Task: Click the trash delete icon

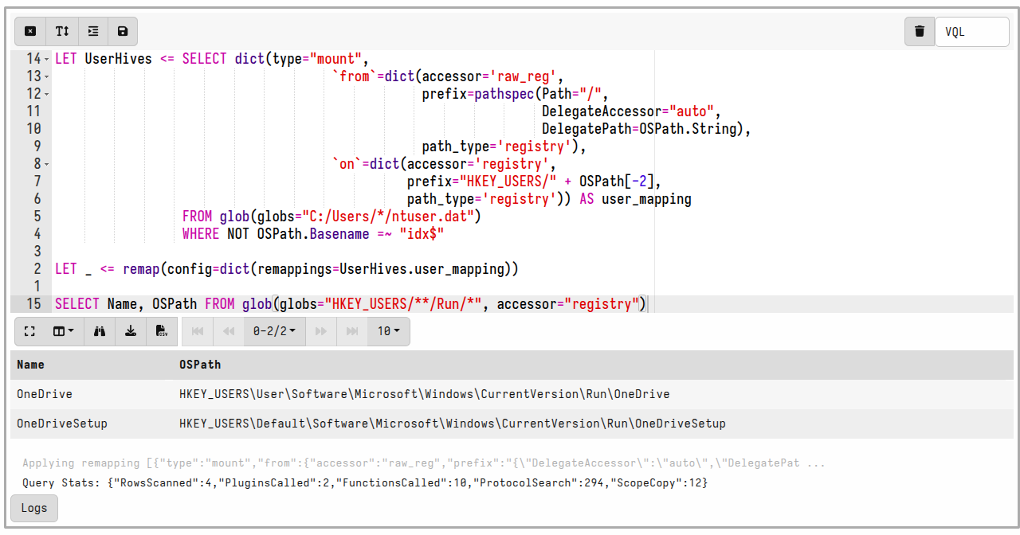Action: [920, 32]
